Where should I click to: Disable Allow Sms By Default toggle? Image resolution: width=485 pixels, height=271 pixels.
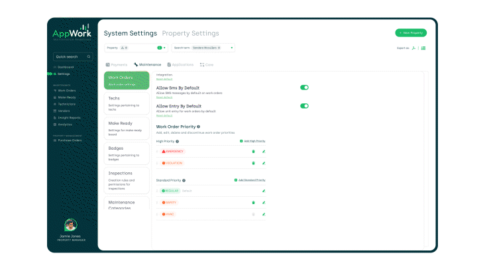(x=304, y=87)
